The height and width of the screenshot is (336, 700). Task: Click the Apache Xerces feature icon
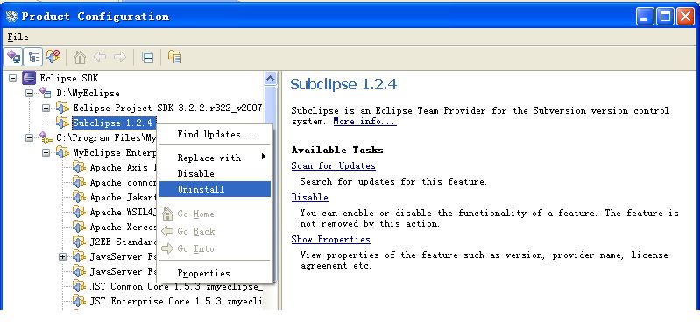coord(79,227)
